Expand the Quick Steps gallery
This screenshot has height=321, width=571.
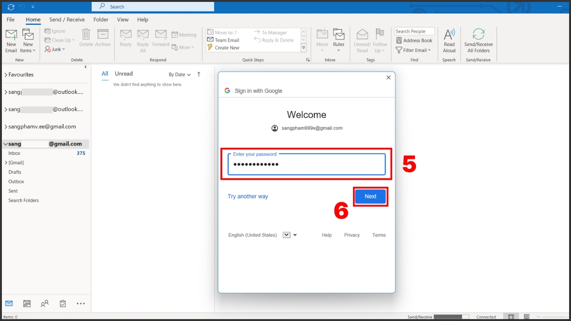pyautogui.click(x=304, y=48)
